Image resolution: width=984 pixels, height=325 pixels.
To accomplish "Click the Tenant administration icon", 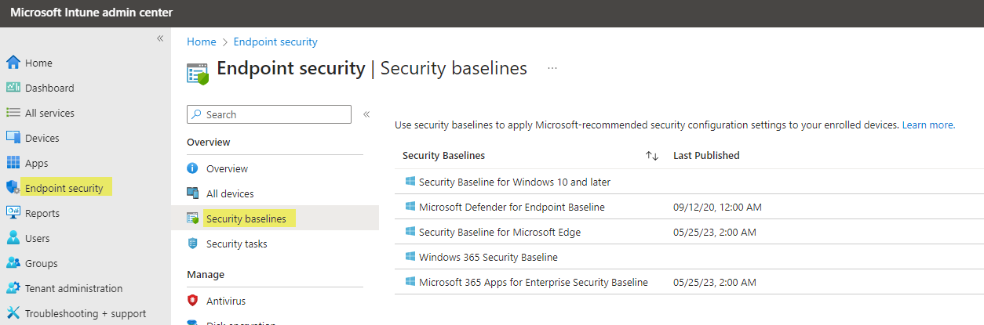I will [x=13, y=288].
